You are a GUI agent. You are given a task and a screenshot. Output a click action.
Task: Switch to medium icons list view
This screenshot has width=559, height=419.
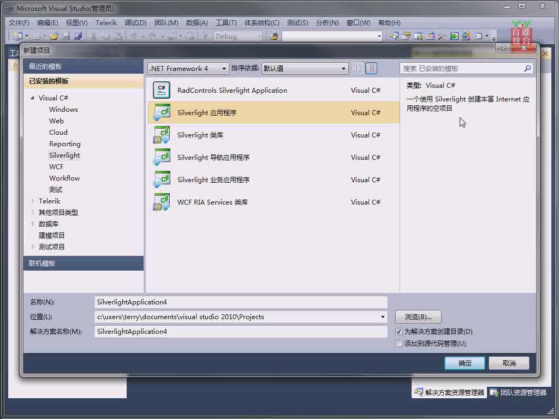[x=371, y=68]
